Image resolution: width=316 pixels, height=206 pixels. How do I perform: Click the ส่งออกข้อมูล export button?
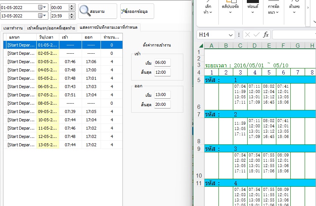coord(137,11)
